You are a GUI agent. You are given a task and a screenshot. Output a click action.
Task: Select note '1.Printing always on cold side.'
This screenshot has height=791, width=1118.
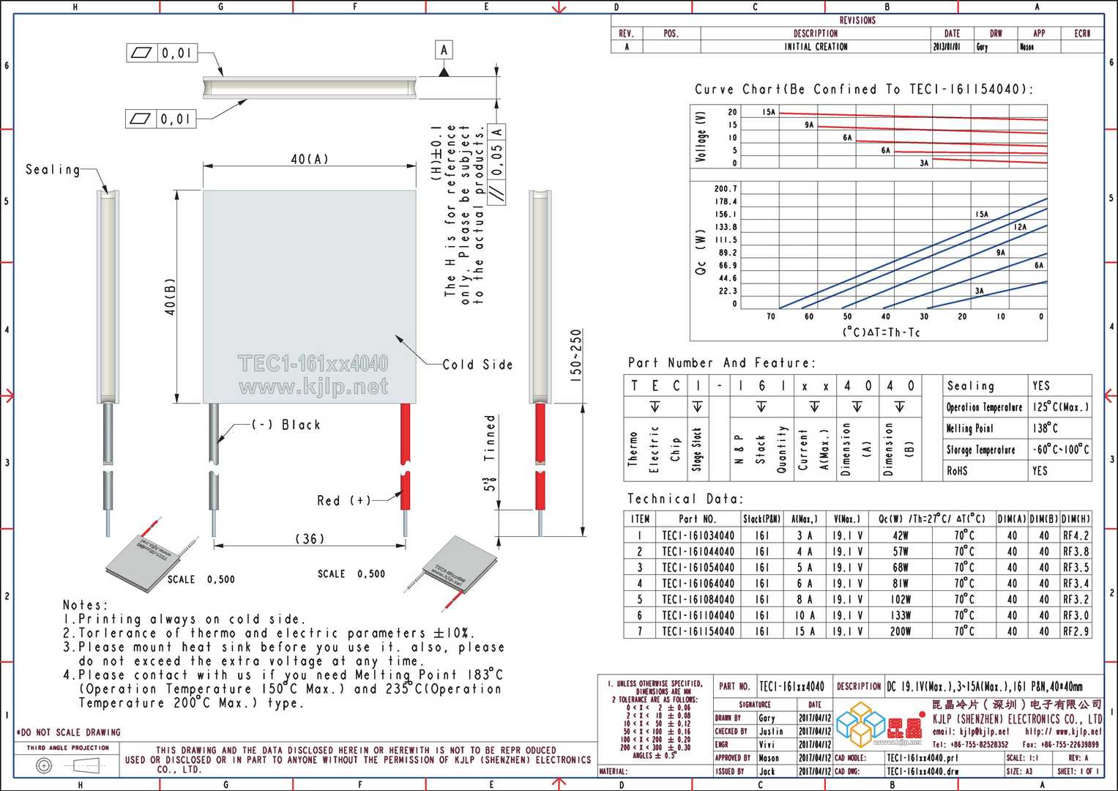click(x=184, y=619)
